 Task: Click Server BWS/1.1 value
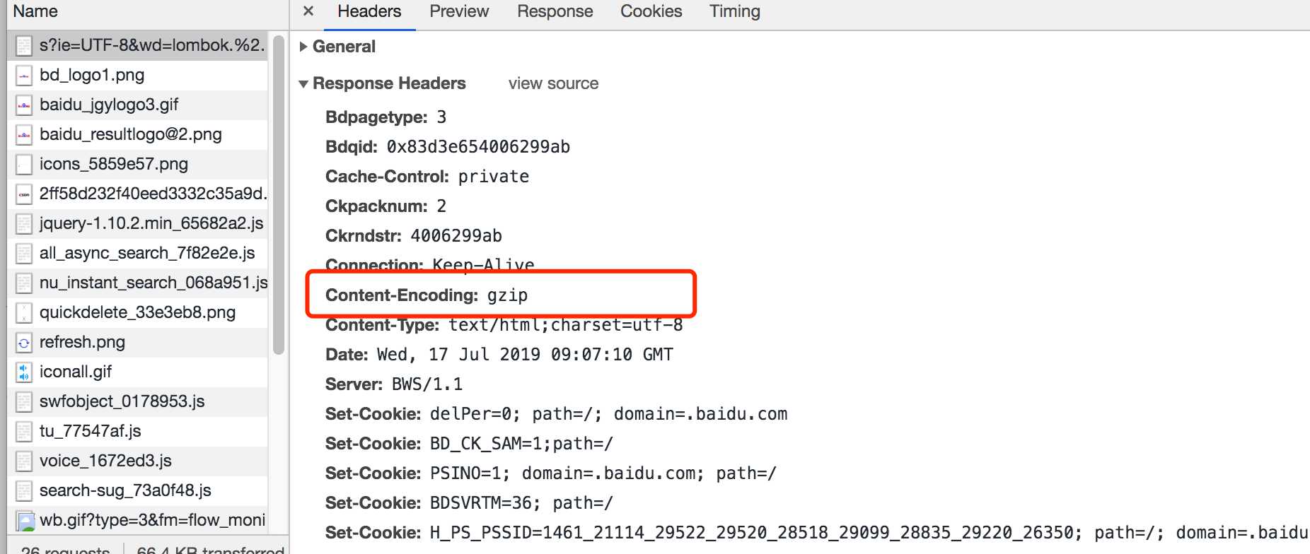(427, 384)
